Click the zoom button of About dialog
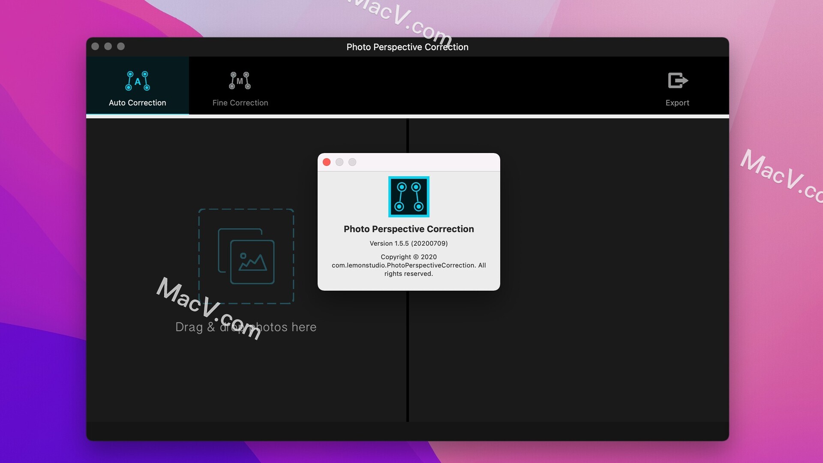 pyautogui.click(x=352, y=162)
